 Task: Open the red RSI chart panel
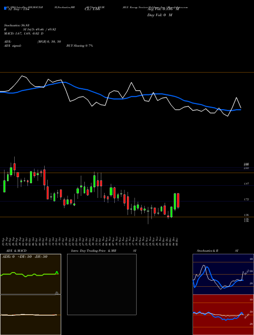tap(223, 315)
